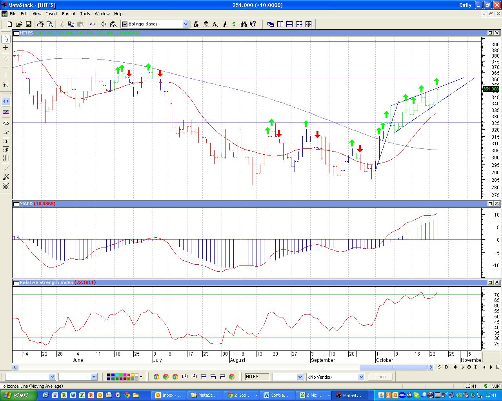Expand the Bollinger Bands indicator dropdown
This screenshot has width=502, height=401.
(x=186, y=24)
